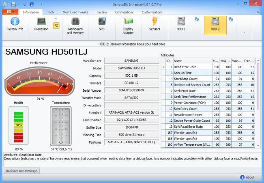Open the SPD memory information
The height and width of the screenshot is (183, 264).
102,25
